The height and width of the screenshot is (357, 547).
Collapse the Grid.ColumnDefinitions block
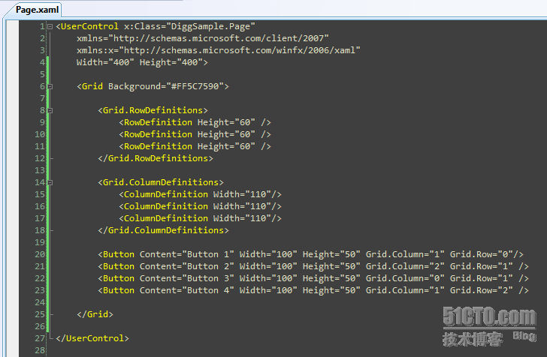click(x=50, y=182)
